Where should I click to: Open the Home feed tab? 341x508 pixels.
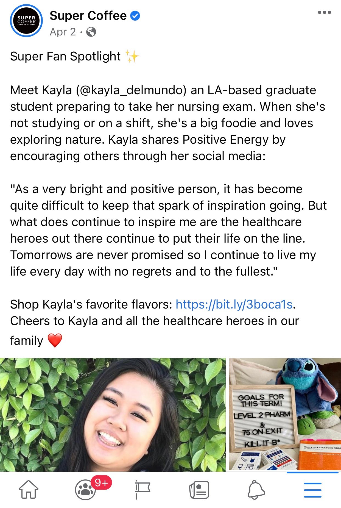coord(29,490)
